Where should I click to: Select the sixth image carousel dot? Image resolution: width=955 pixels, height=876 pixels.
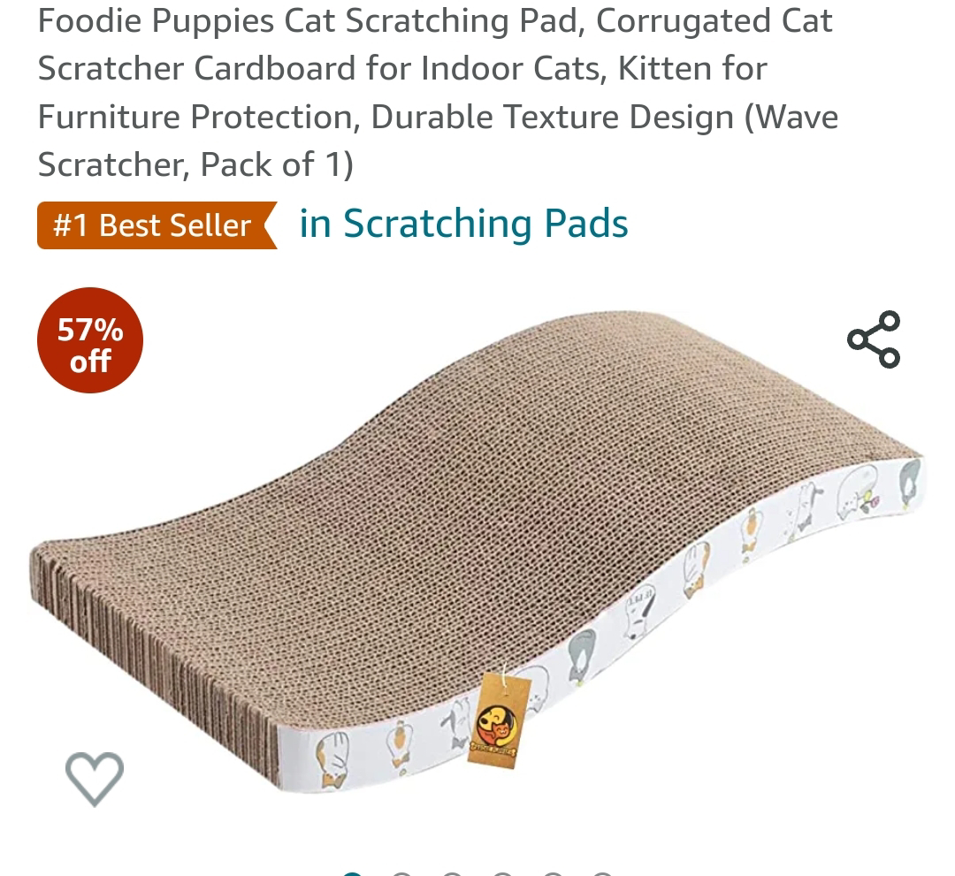(602, 874)
